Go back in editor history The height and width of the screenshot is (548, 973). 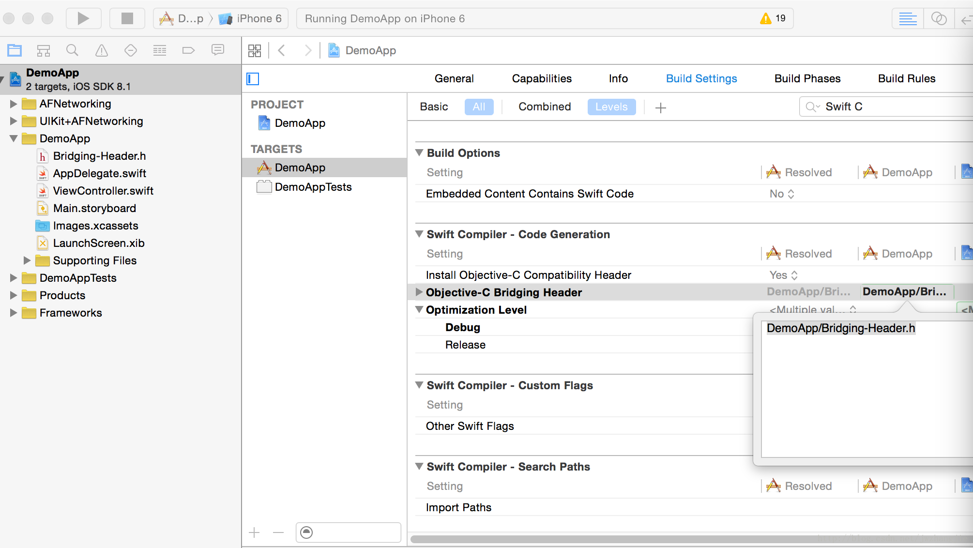[x=282, y=50]
